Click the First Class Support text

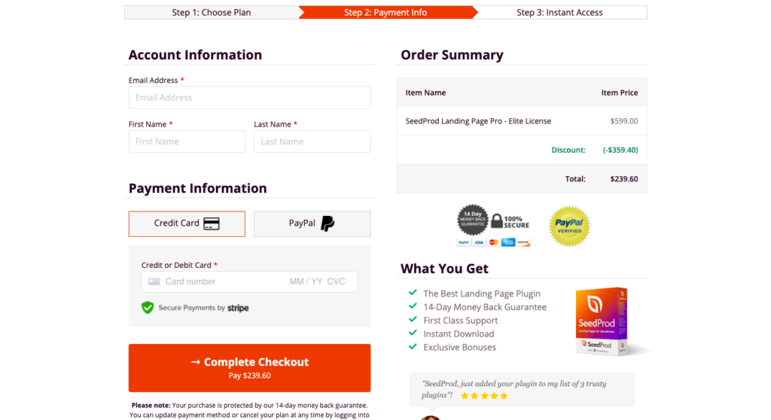461,321
